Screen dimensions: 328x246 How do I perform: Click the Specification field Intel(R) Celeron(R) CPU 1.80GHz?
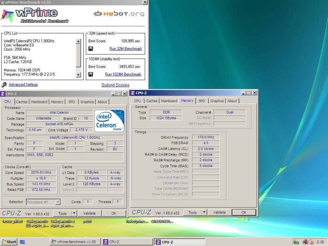click(75, 137)
